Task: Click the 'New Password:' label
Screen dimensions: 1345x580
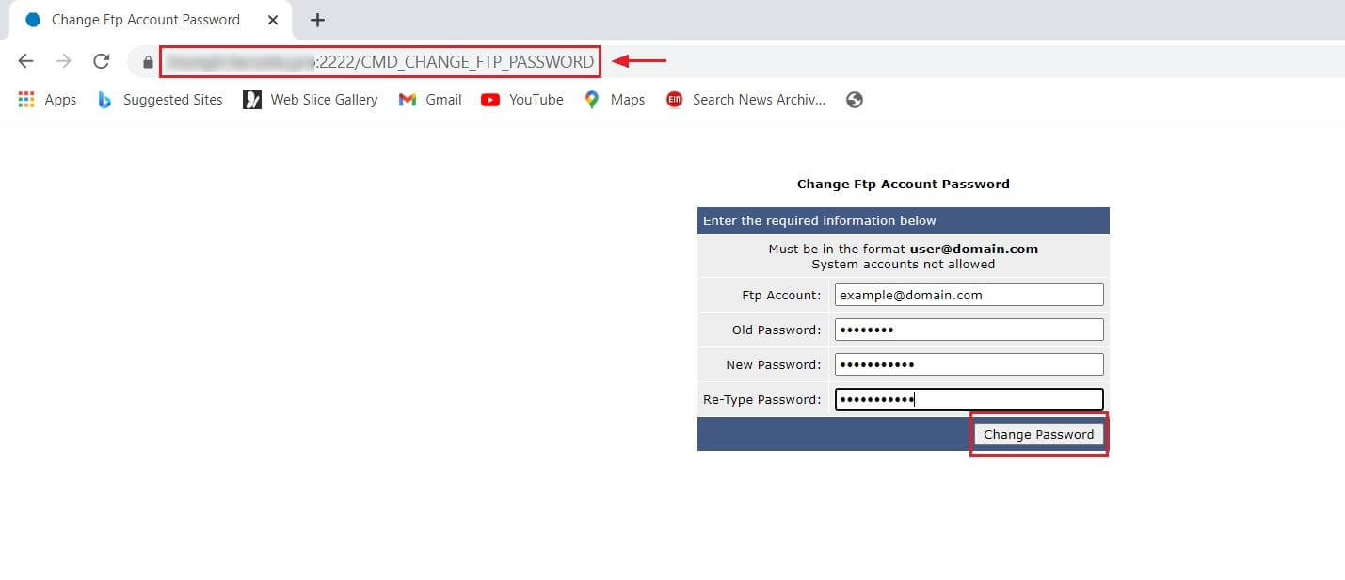Action: point(774,364)
